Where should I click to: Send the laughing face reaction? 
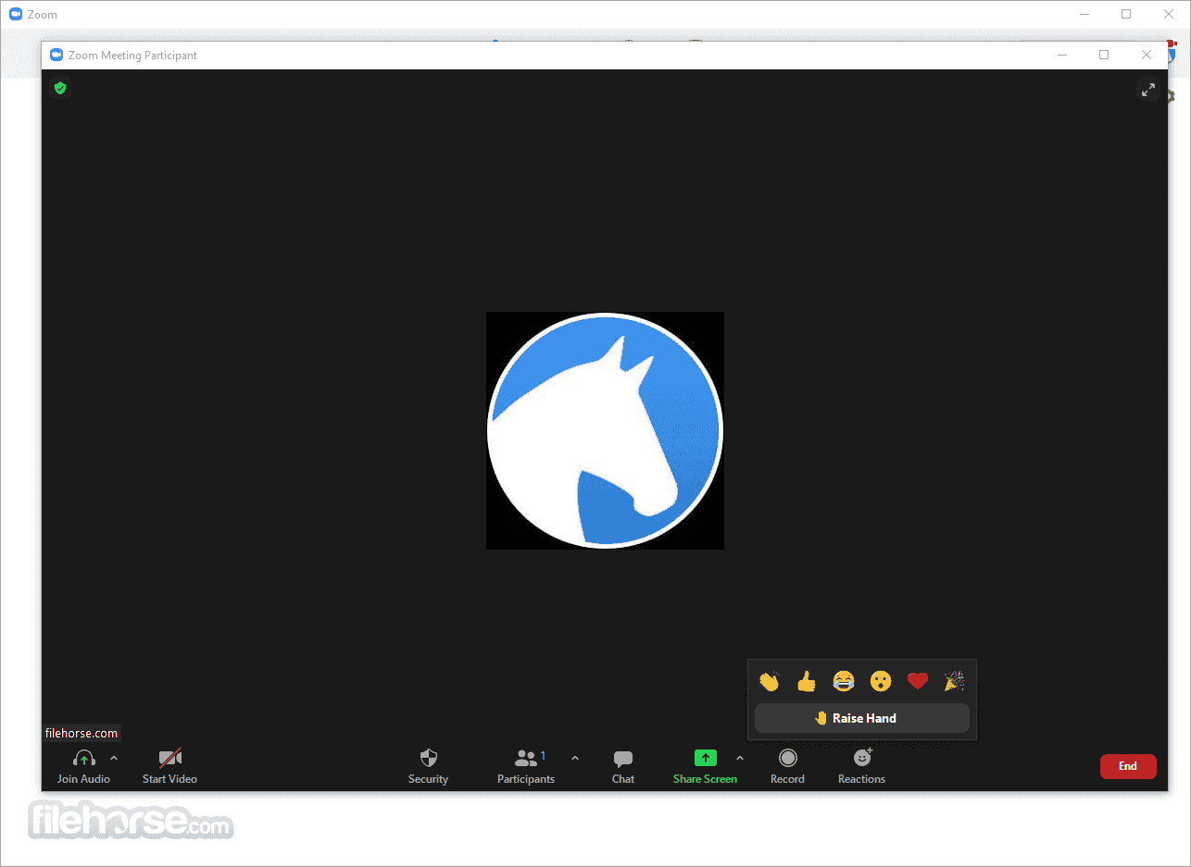(844, 681)
